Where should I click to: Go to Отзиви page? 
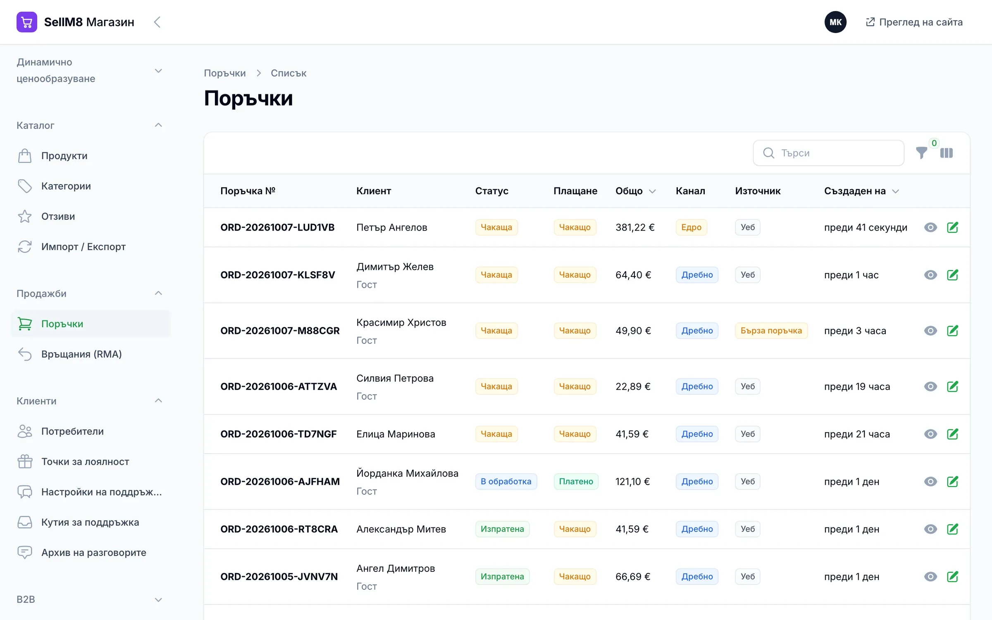click(91, 216)
